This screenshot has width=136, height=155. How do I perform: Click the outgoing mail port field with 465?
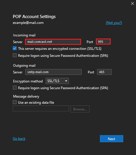click(x=104, y=72)
